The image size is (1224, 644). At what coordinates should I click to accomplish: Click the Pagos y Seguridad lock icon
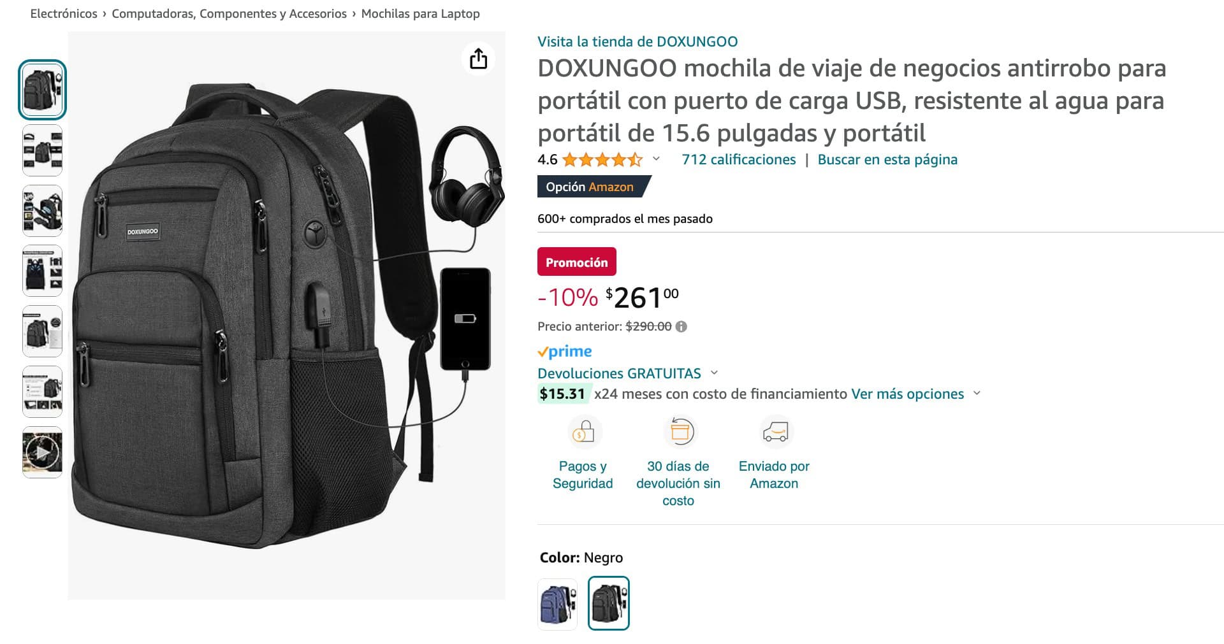pos(583,432)
